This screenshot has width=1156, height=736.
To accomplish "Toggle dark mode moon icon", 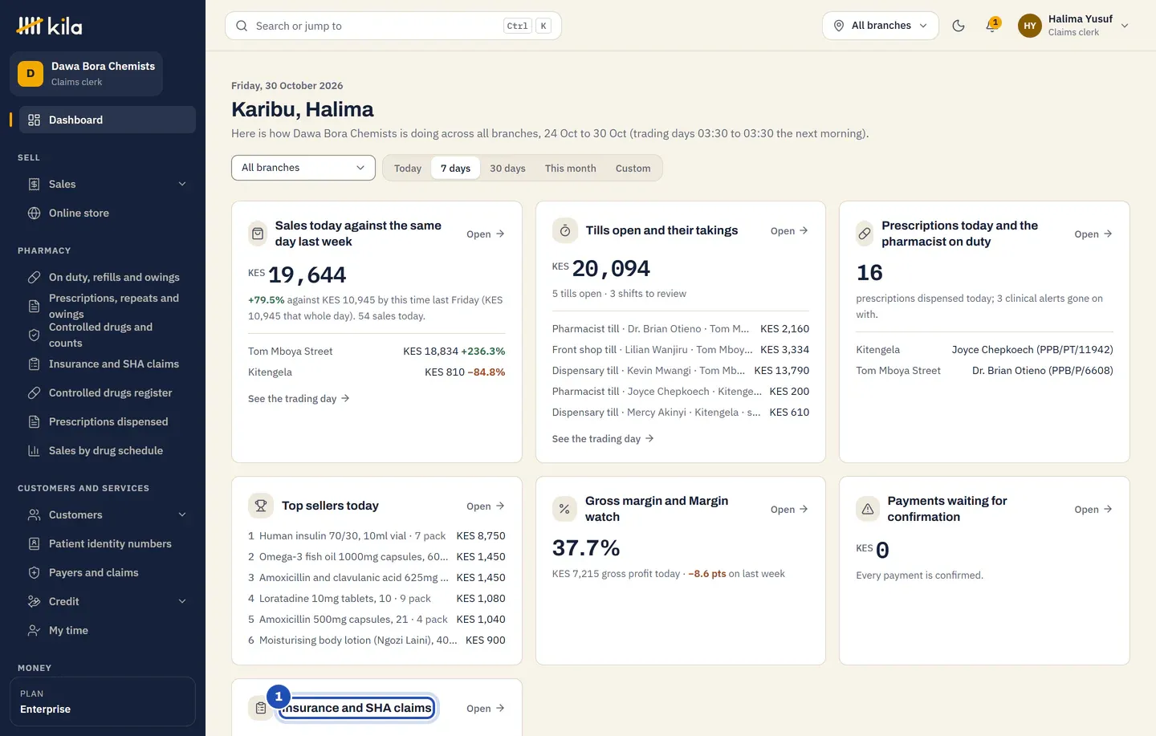I will [958, 26].
